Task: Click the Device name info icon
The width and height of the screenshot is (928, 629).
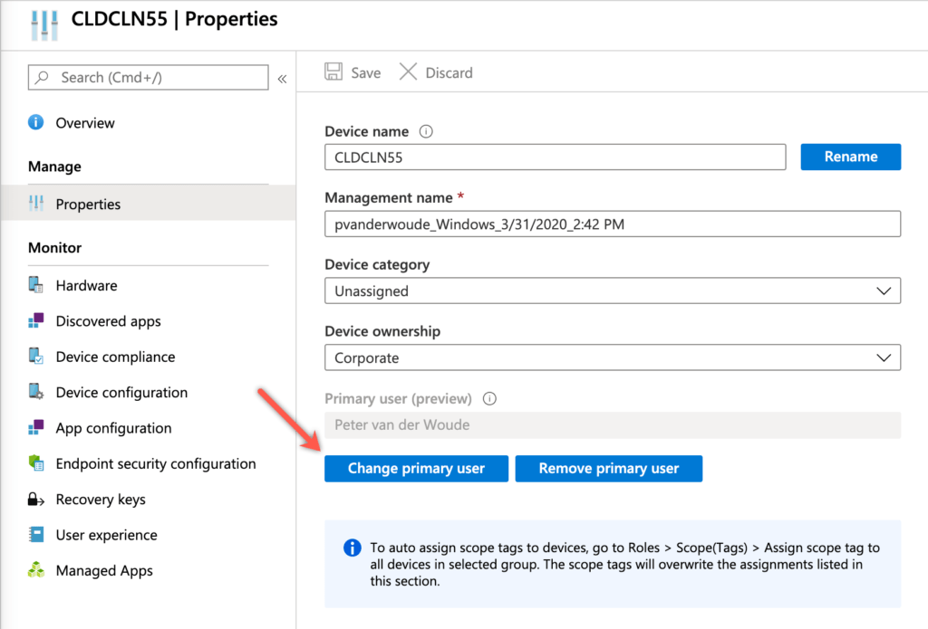Action: (x=427, y=131)
